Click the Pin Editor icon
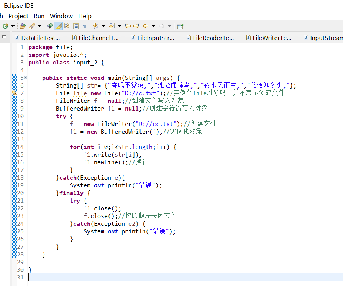The height and width of the screenshot is (286, 343). click(180, 26)
